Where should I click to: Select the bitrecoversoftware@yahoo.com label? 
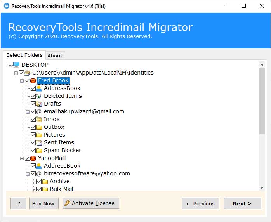pyautogui.click(x=87, y=173)
